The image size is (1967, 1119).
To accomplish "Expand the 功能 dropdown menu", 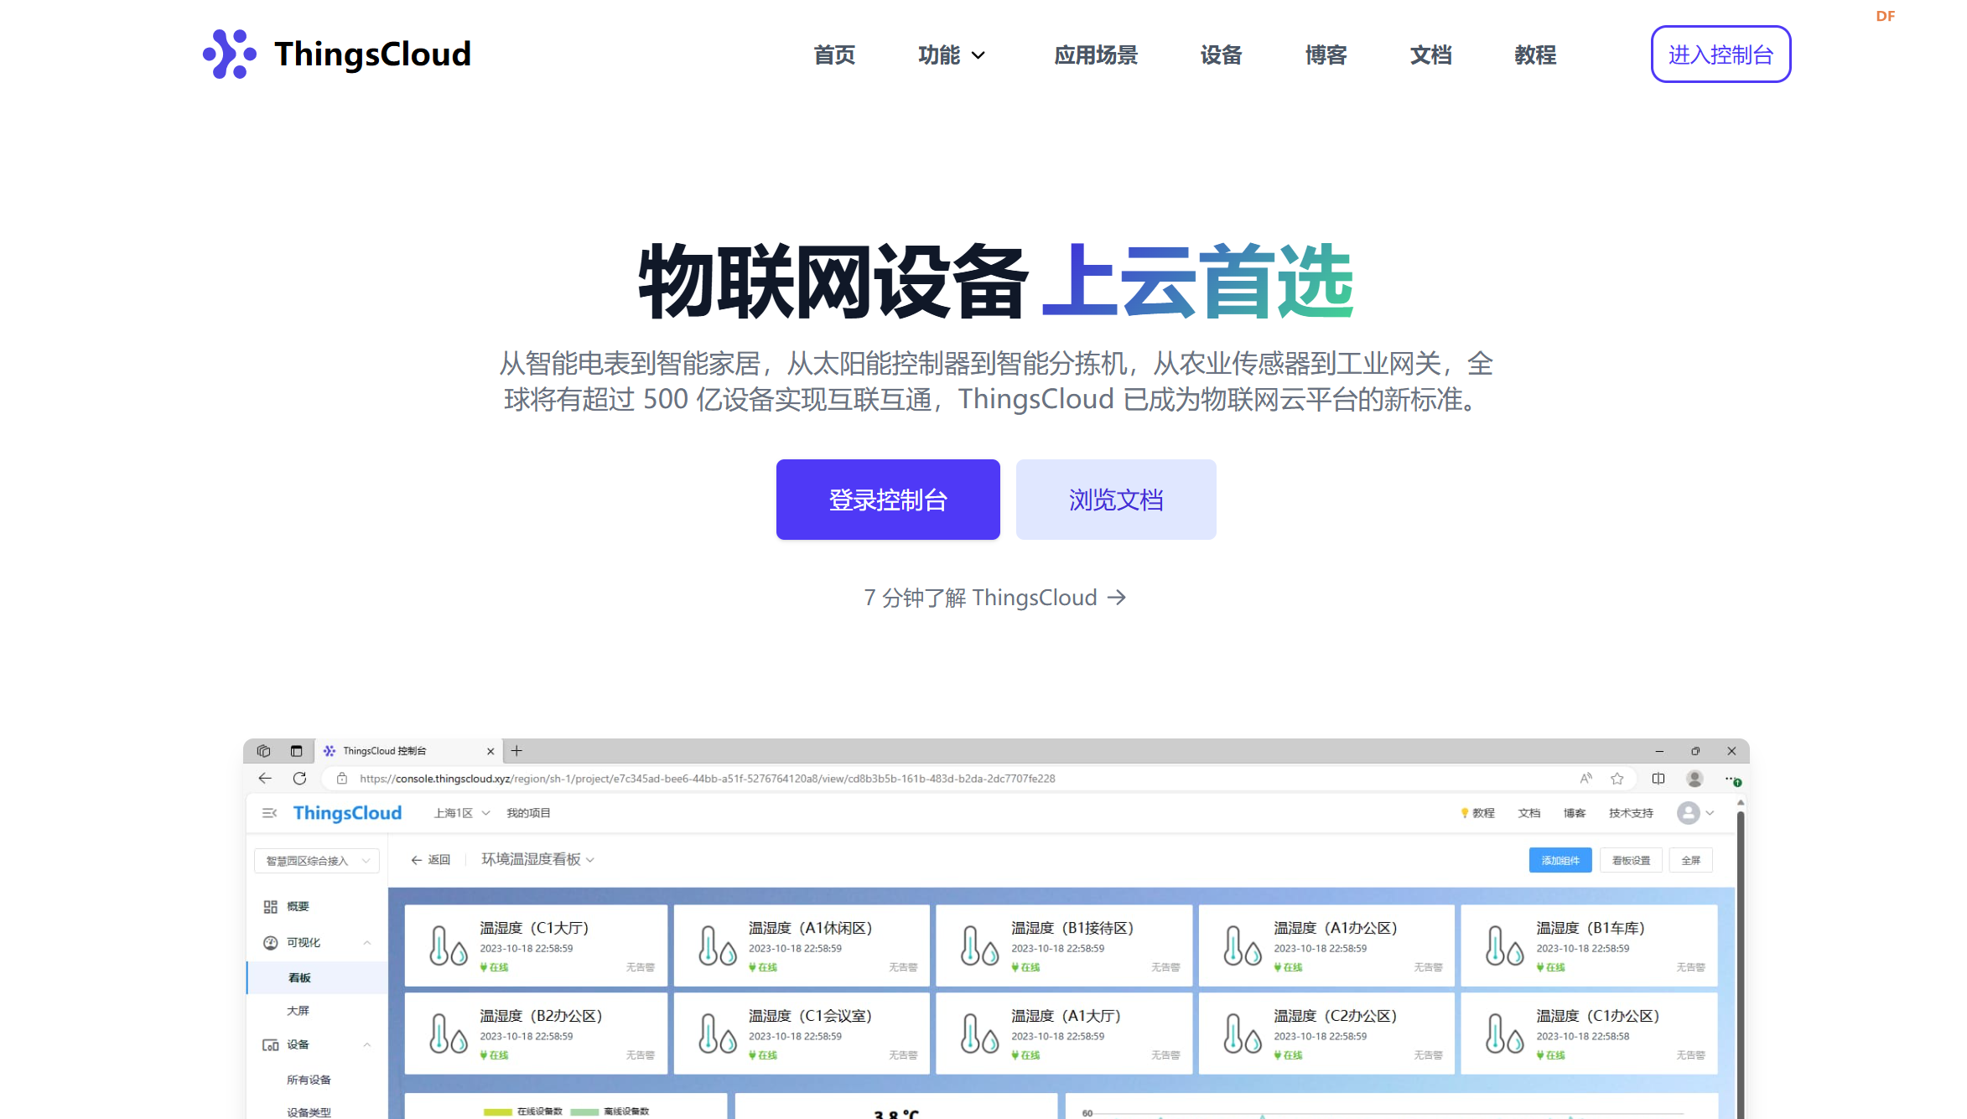I will coord(952,55).
